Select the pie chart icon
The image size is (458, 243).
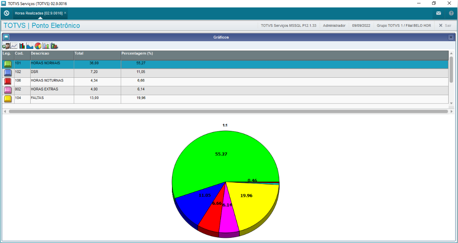(x=38, y=46)
